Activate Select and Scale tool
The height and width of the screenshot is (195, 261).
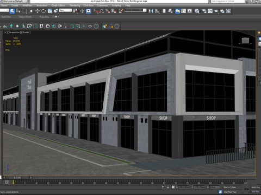(50, 11)
